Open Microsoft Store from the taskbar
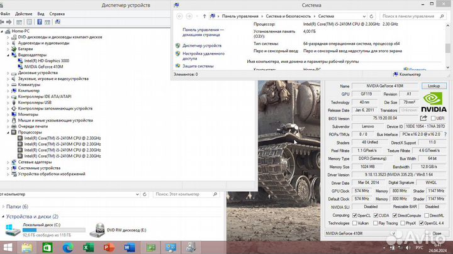 (47, 248)
